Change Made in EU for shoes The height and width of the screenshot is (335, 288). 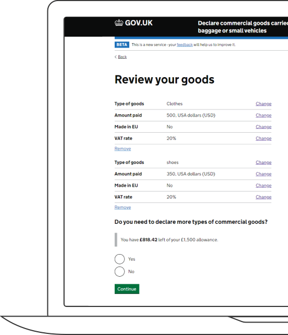tap(263, 186)
